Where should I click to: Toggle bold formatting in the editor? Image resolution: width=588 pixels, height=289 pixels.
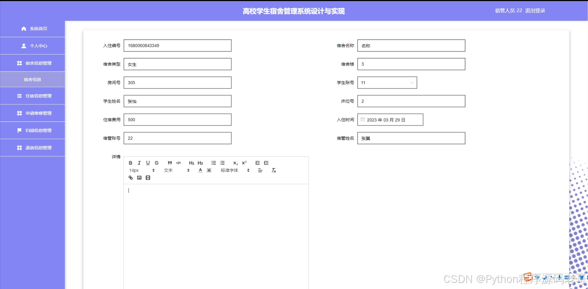click(131, 163)
